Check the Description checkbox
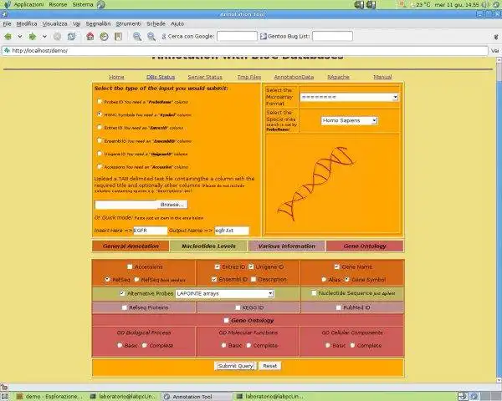The image size is (502, 401). pyautogui.click(x=254, y=279)
